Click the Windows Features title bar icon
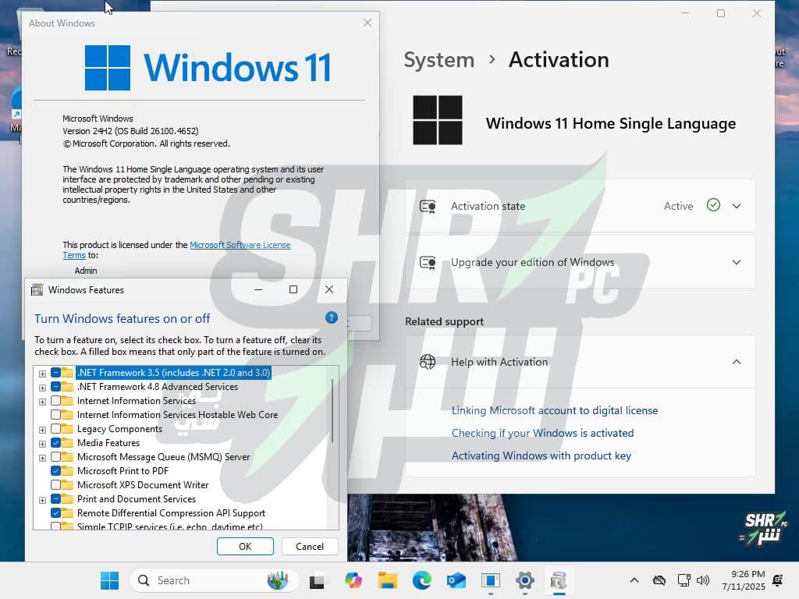Image resolution: width=799 pixels, height=599 pixels. click(37, 290)
